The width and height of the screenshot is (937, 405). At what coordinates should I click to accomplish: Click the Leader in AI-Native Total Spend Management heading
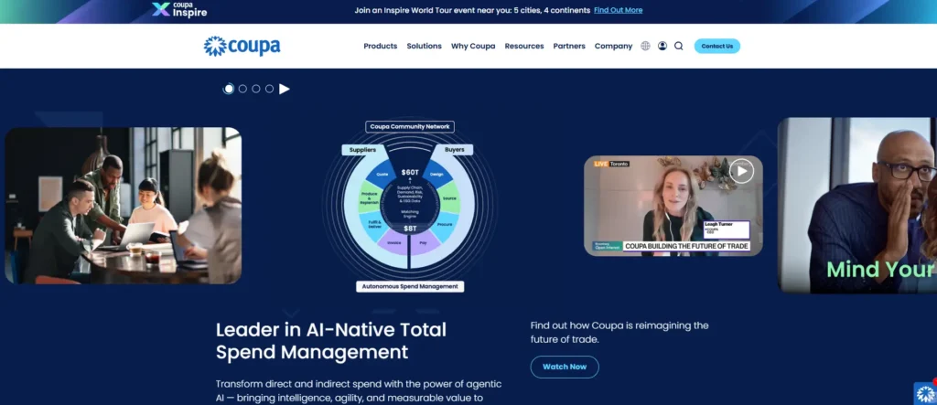(331, 340)
